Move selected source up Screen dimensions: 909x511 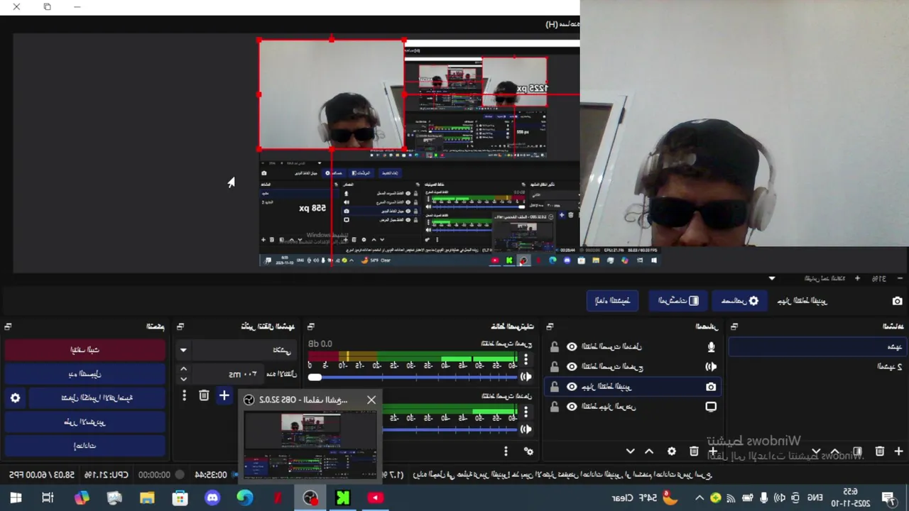point(649,451)
